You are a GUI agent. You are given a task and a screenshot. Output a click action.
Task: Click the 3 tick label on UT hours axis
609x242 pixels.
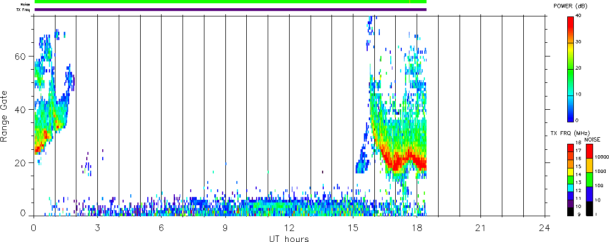click(x=97, y=228)
